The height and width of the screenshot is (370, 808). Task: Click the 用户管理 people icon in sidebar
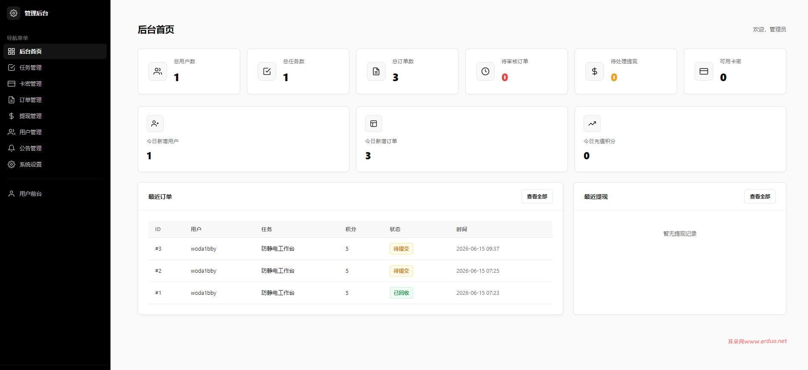point(11,132)
